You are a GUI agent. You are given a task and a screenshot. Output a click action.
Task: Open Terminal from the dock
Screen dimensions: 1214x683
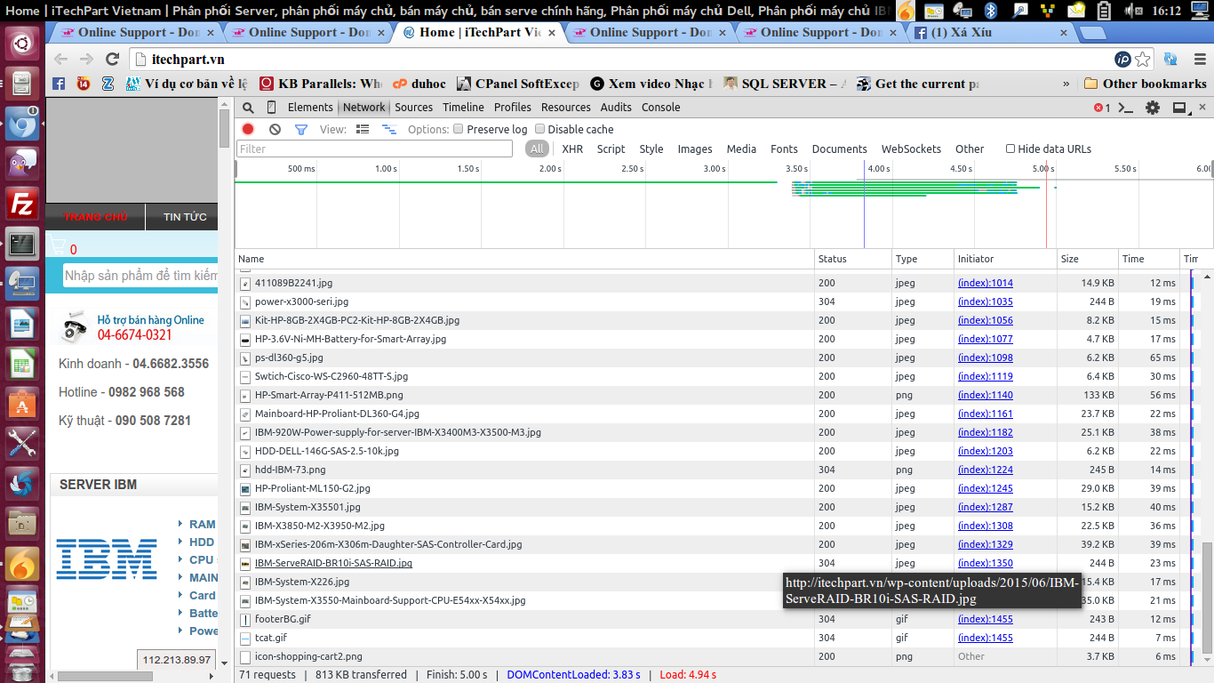tap(22, 243)
